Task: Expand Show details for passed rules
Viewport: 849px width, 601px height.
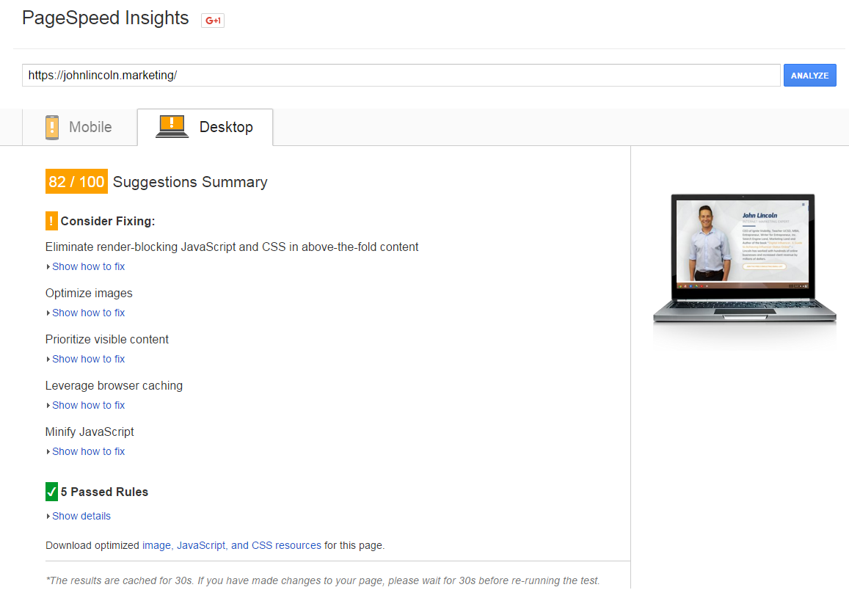Action: click(81, 516)
